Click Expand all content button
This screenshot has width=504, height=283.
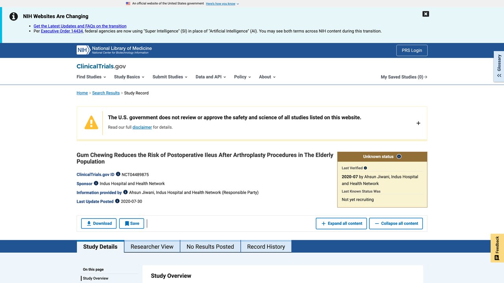(x=341, y=223)
